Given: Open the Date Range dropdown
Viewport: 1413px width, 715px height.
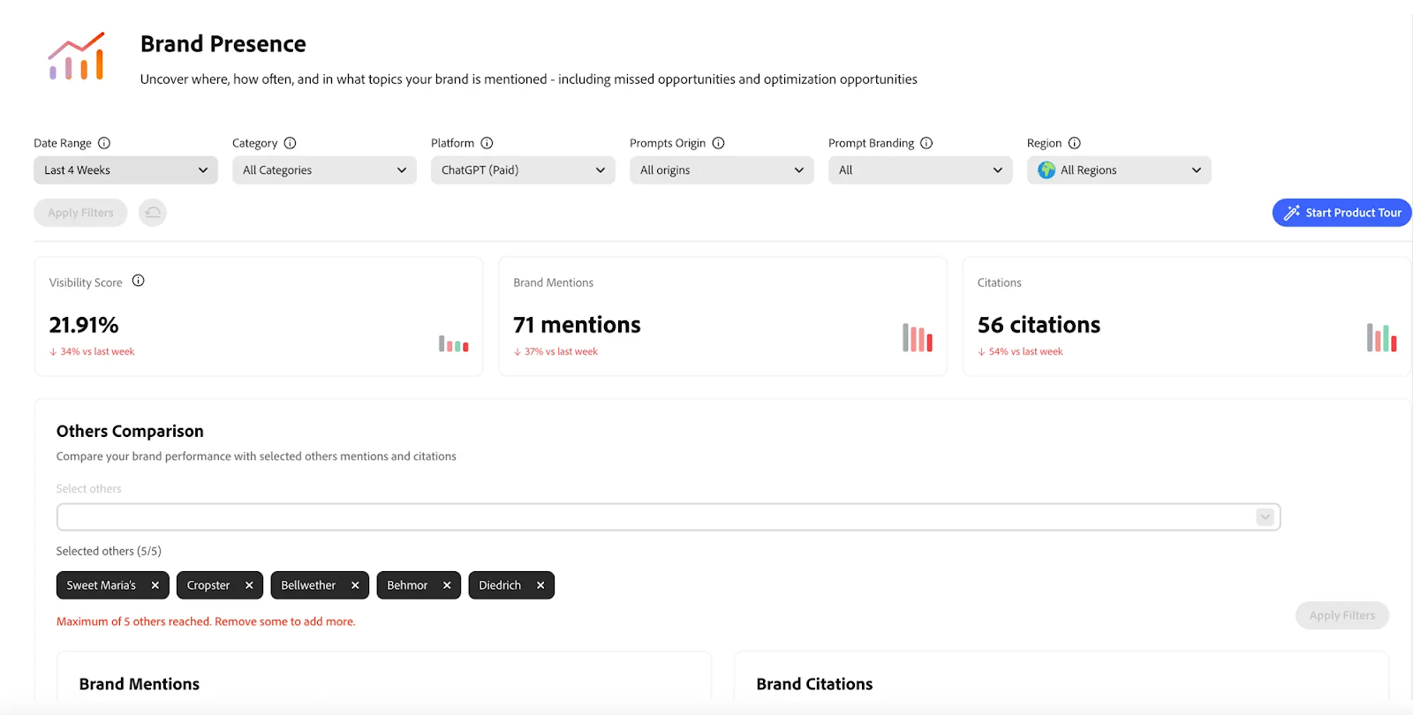Looking at the screenshot, I should click(125, 170).
